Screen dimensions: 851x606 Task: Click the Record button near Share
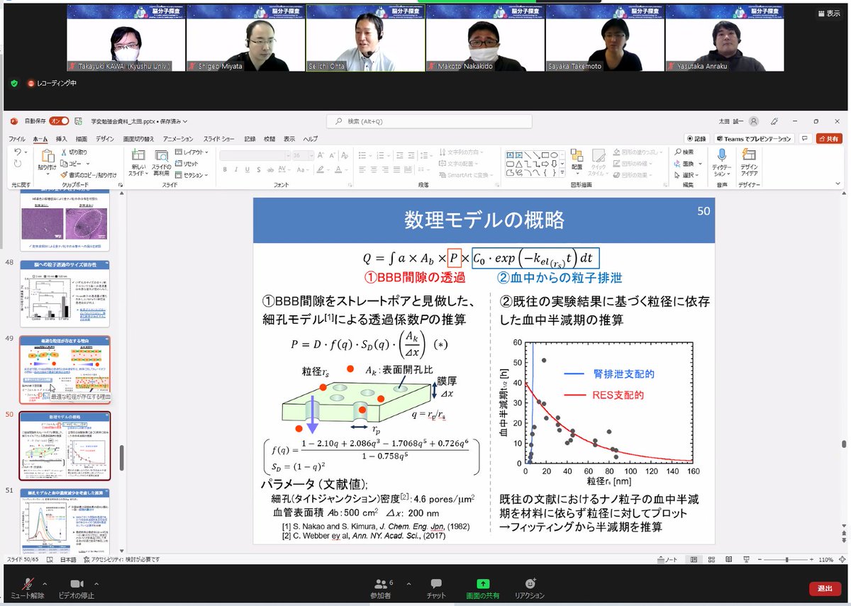pyautogui.click(x=696, y=139)
